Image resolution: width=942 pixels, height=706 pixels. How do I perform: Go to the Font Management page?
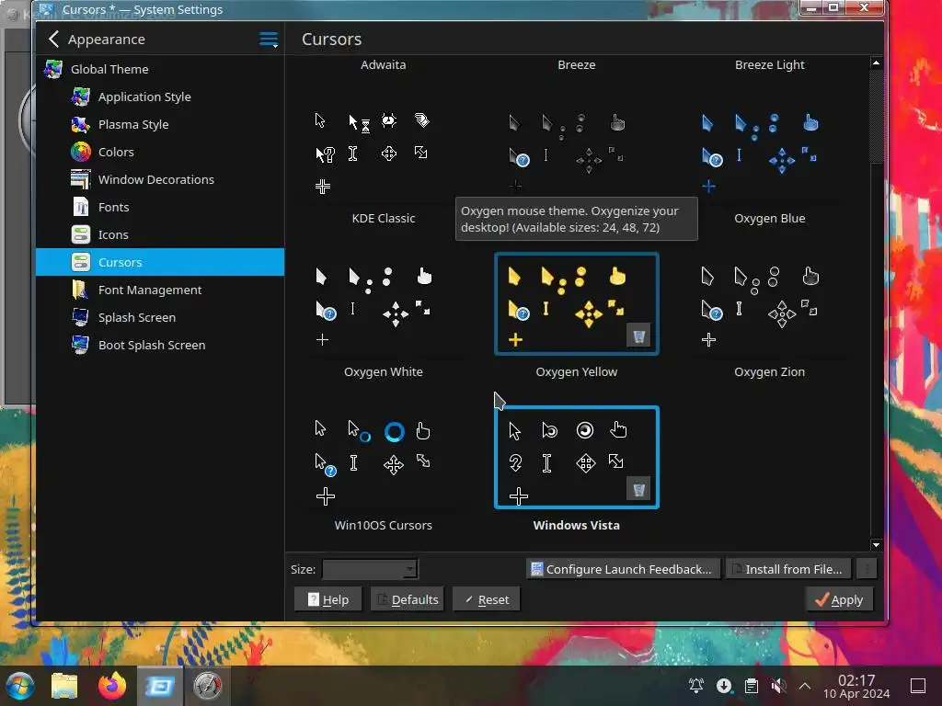[160, 290]
